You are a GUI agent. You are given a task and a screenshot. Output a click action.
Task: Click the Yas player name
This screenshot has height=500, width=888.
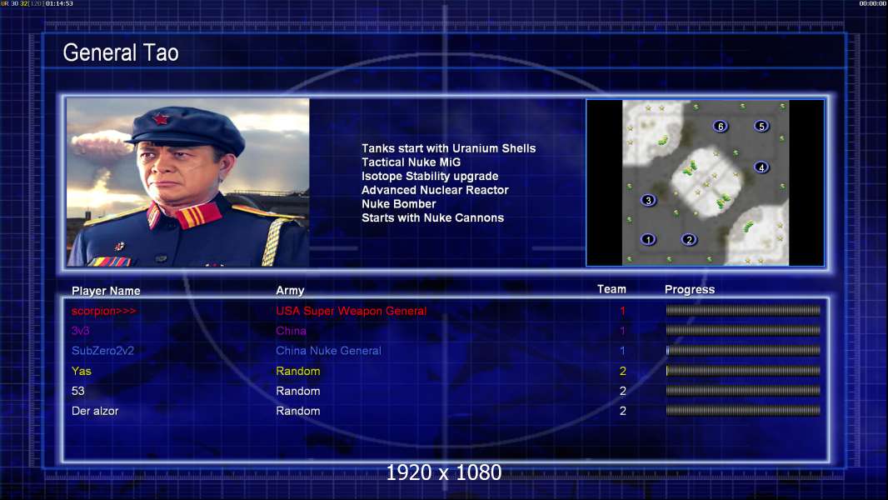(x=81, y=371)
